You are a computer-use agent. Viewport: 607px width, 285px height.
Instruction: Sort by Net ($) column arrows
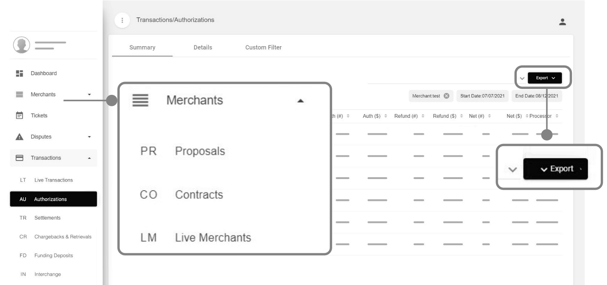[527, 116]
